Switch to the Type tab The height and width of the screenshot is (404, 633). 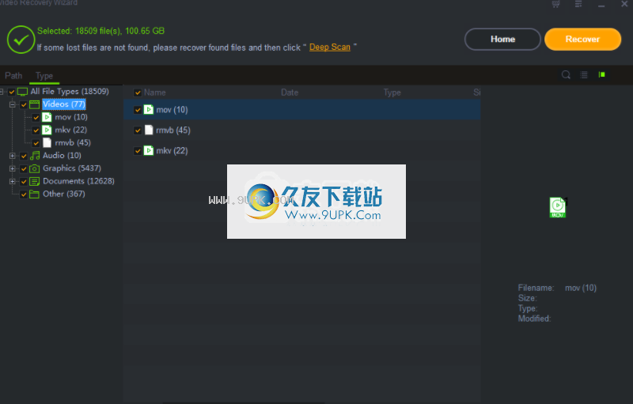tap(44, 75)
